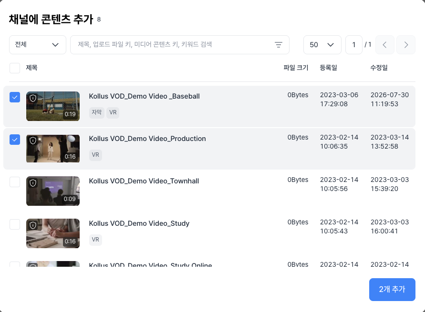Uncheck the Baseball video checkbox
The image size is (425, 312).
coord(15,97)
